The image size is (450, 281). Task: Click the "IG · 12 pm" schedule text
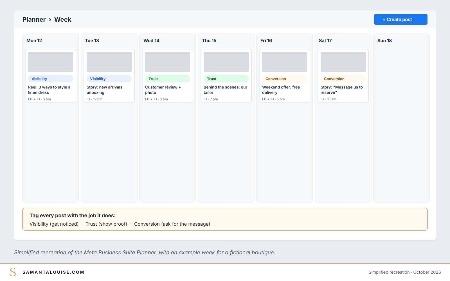[x=94, y=99]
